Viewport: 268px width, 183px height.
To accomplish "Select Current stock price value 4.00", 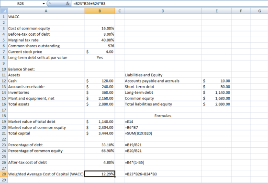I will (x=100, y=51).
